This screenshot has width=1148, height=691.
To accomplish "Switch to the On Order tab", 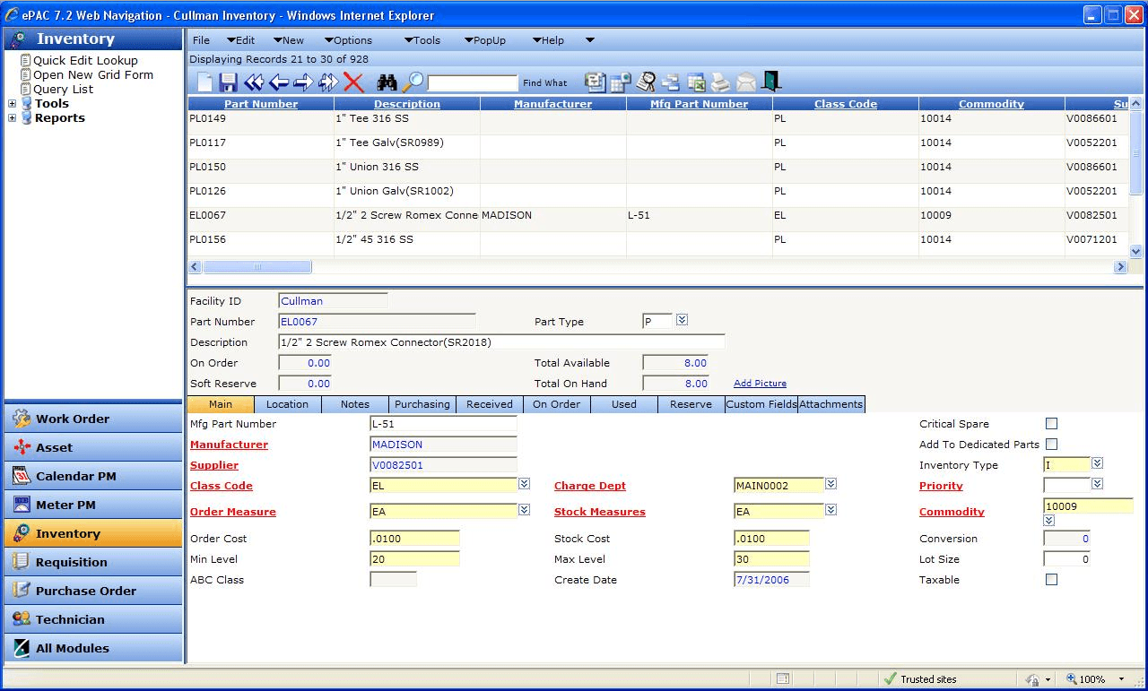I will click(x=557, y=404).
